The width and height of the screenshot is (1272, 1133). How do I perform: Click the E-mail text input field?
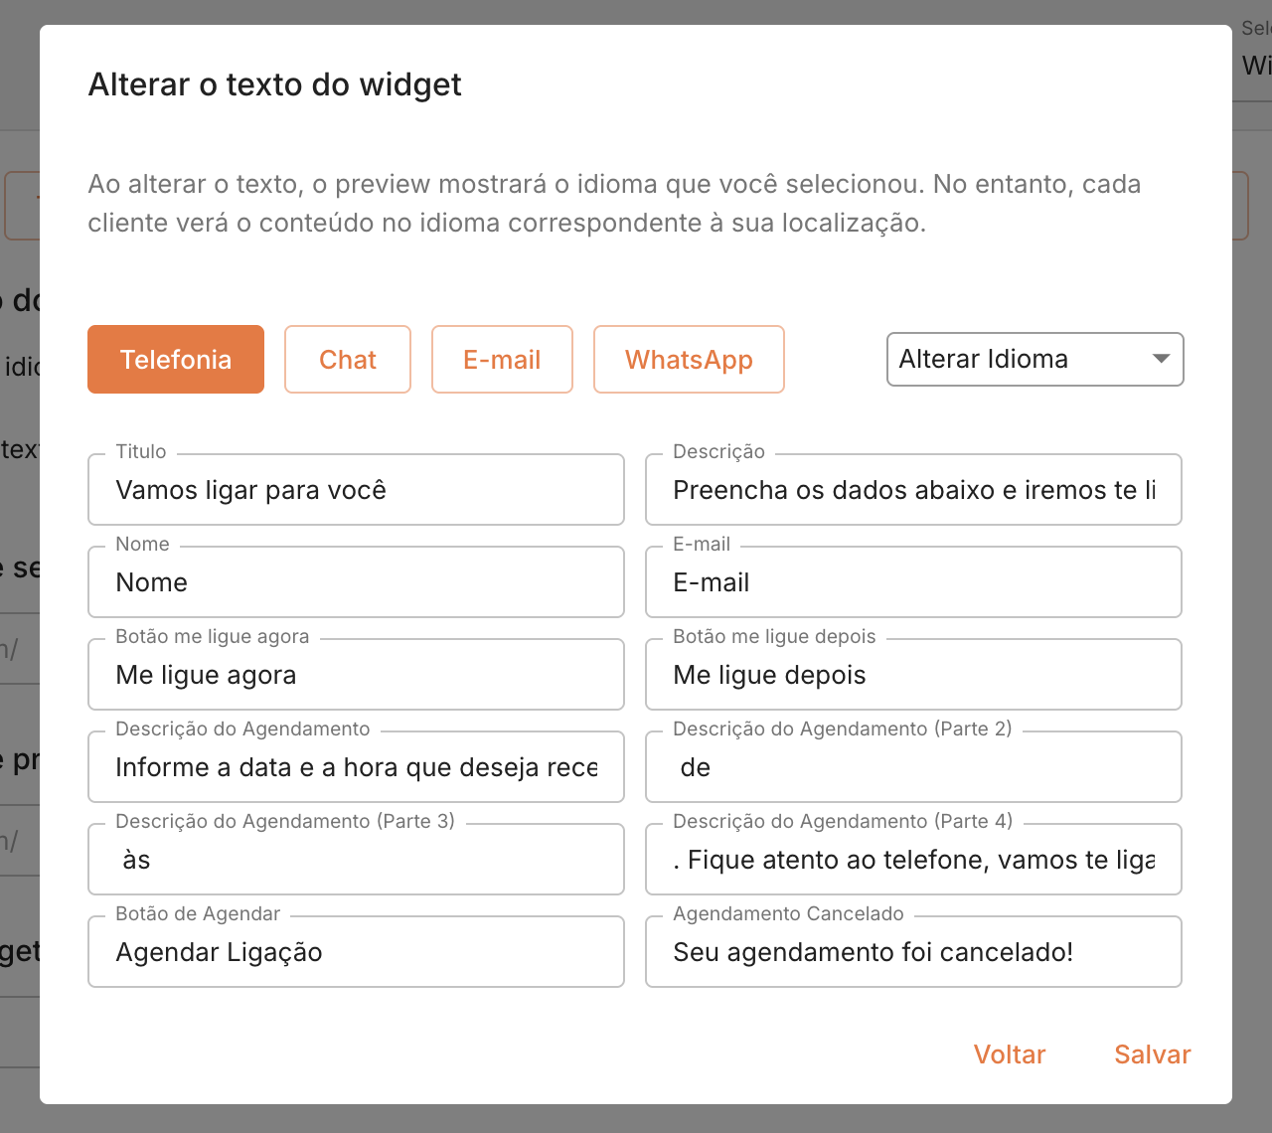tap(913, 582)
